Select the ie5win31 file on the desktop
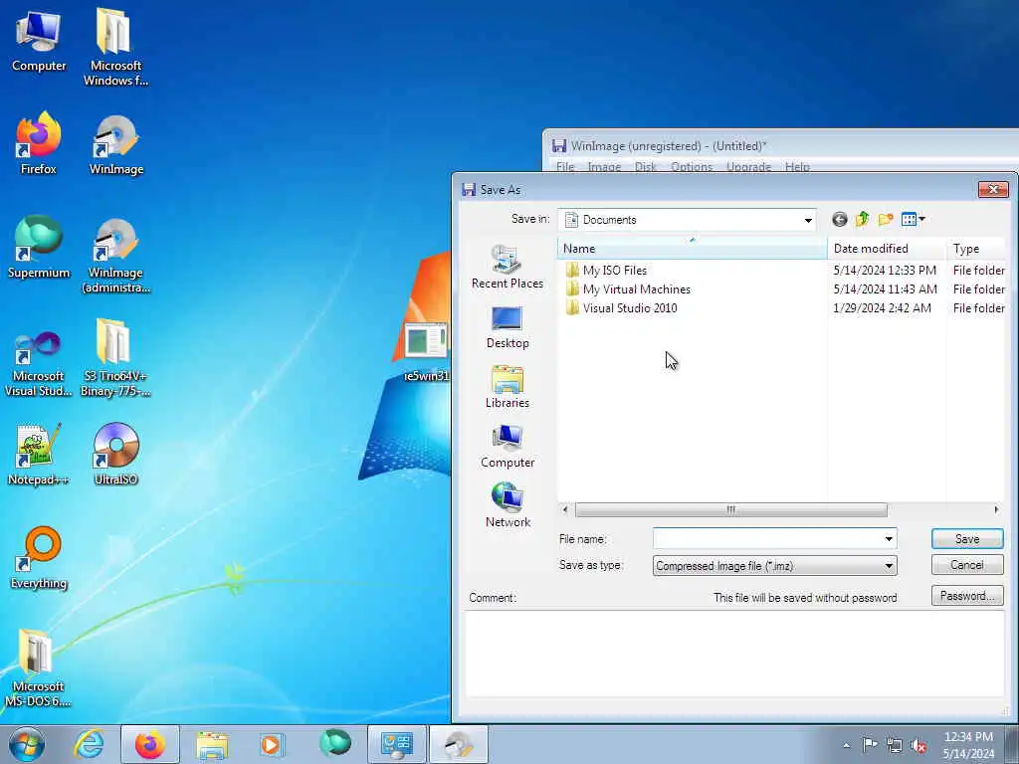The height and width of the screenshot is (764, 1019). click(426, 352)
